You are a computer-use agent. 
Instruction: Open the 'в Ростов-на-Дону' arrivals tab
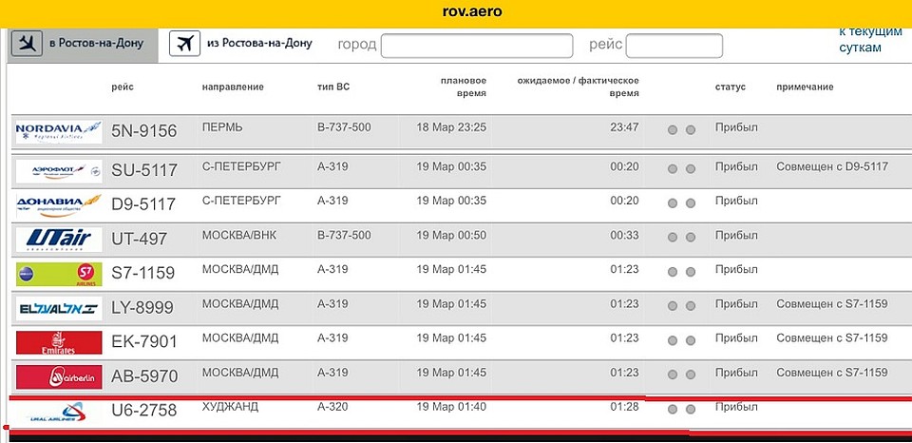(83, 44)
